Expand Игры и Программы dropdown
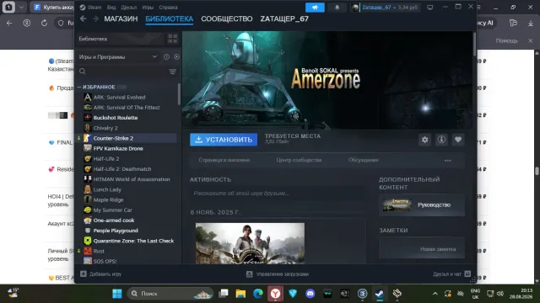The height and width of the screenshot is (303, 540). (118, 56)
